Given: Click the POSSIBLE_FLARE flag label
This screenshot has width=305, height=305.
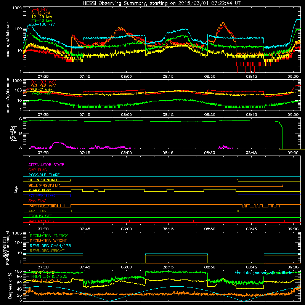Looking at the screenshot, I should [x=44, y=175].
